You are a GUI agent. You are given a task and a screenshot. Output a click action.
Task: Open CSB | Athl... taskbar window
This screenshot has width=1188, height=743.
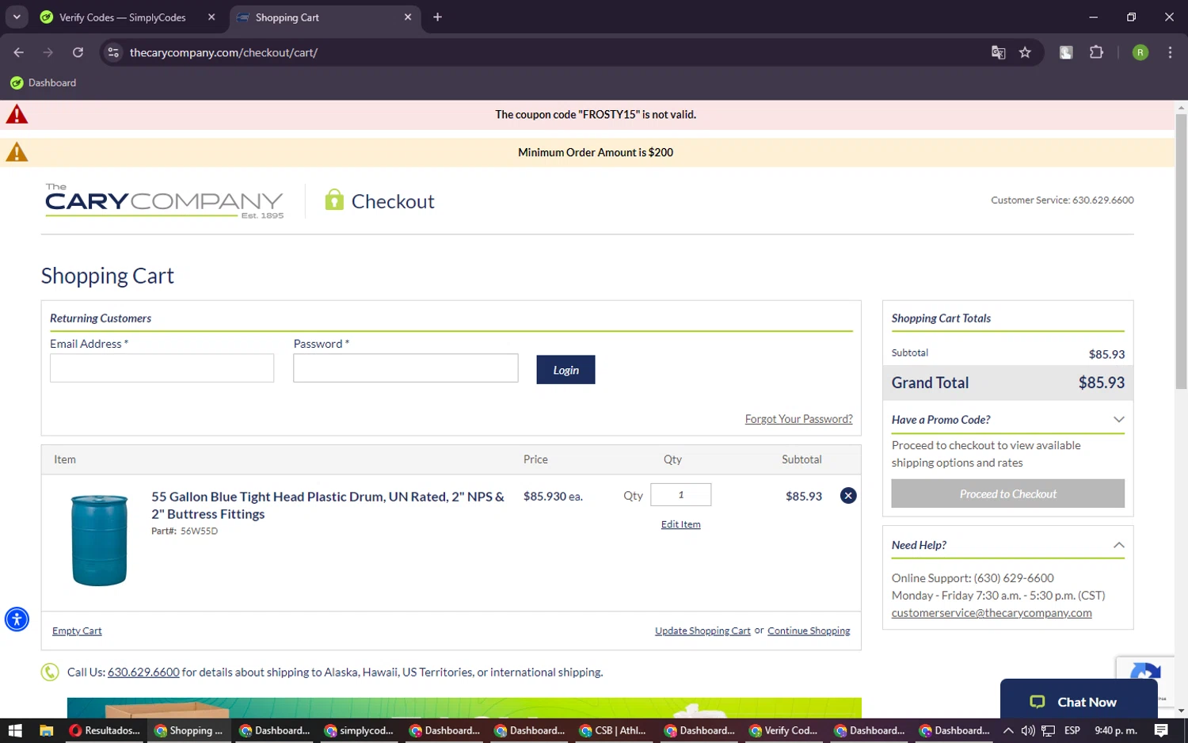point(614,730)
